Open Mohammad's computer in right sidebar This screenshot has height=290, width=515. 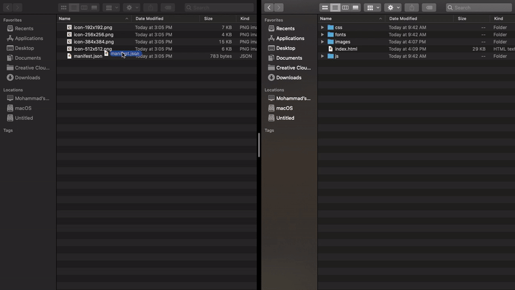tap(289, 99)
